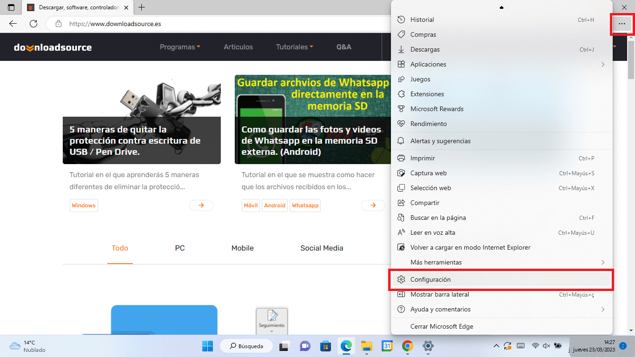Choose Cerrar Microsoft Edge
Image resolution: width=635 pixels, height=357 pixels.
[502, 326]
